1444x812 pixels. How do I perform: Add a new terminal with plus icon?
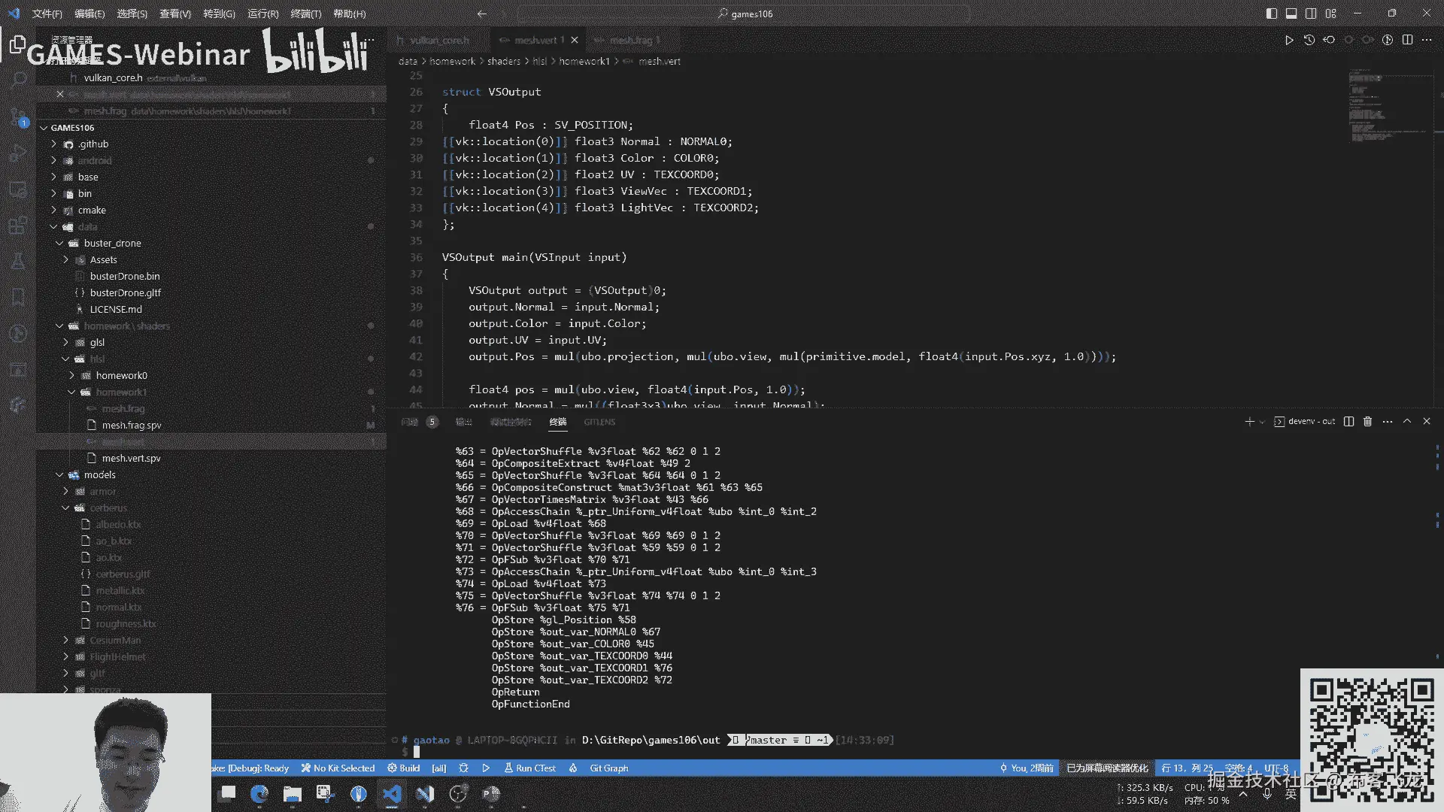(1249, 422)
